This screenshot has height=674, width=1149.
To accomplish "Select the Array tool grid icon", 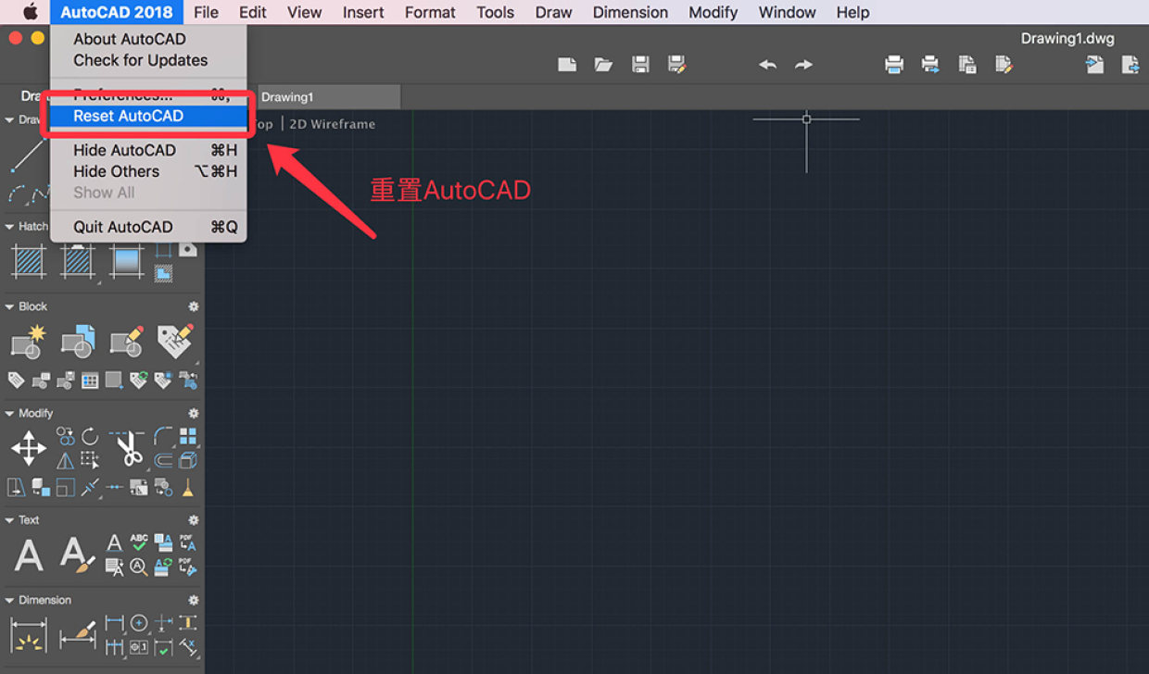I will pyautogui.click(x=188, y=436).
